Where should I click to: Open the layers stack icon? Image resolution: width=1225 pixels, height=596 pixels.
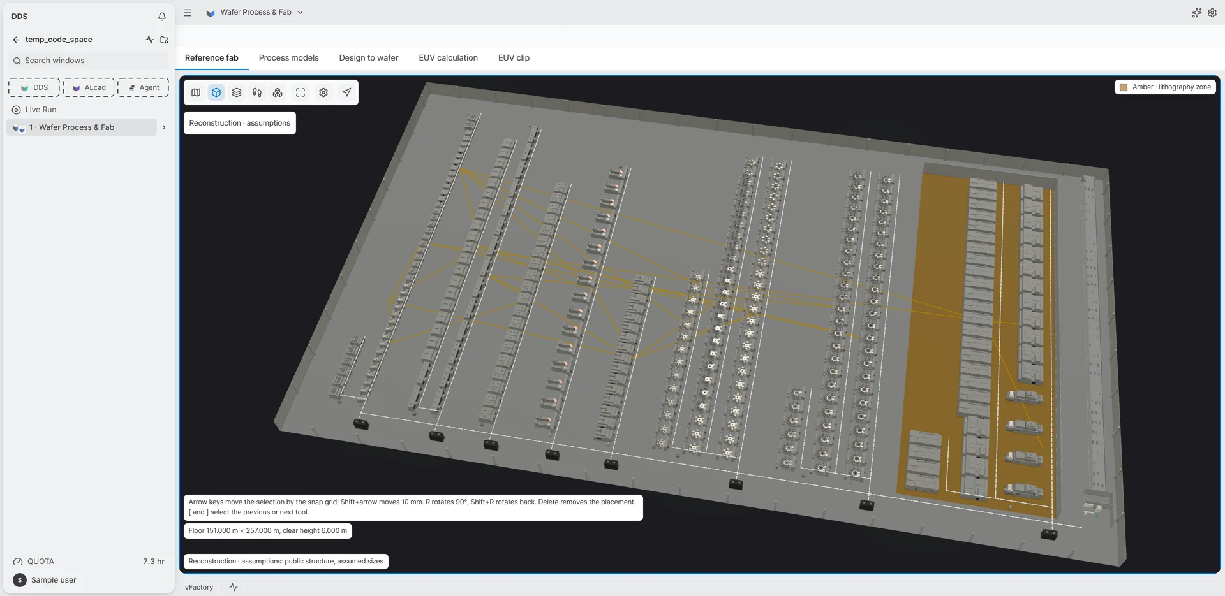tap(237, 92)
